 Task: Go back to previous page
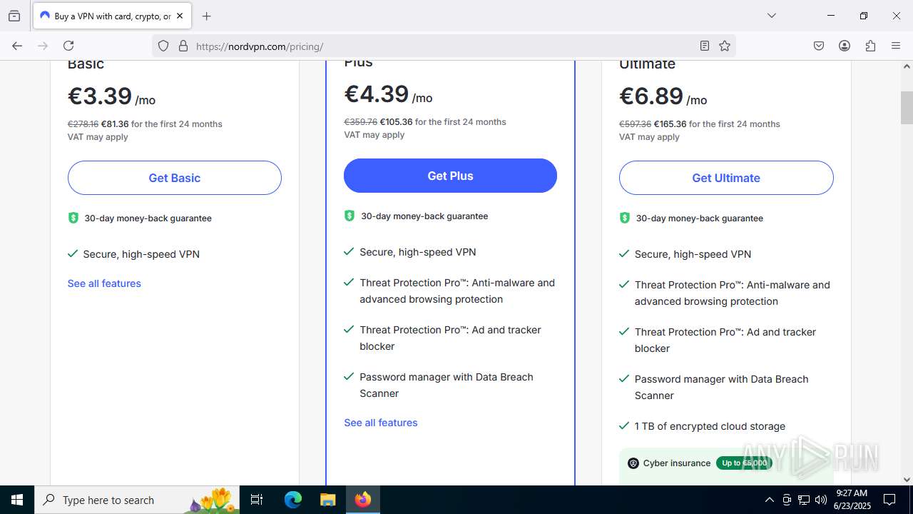[17, 46]
